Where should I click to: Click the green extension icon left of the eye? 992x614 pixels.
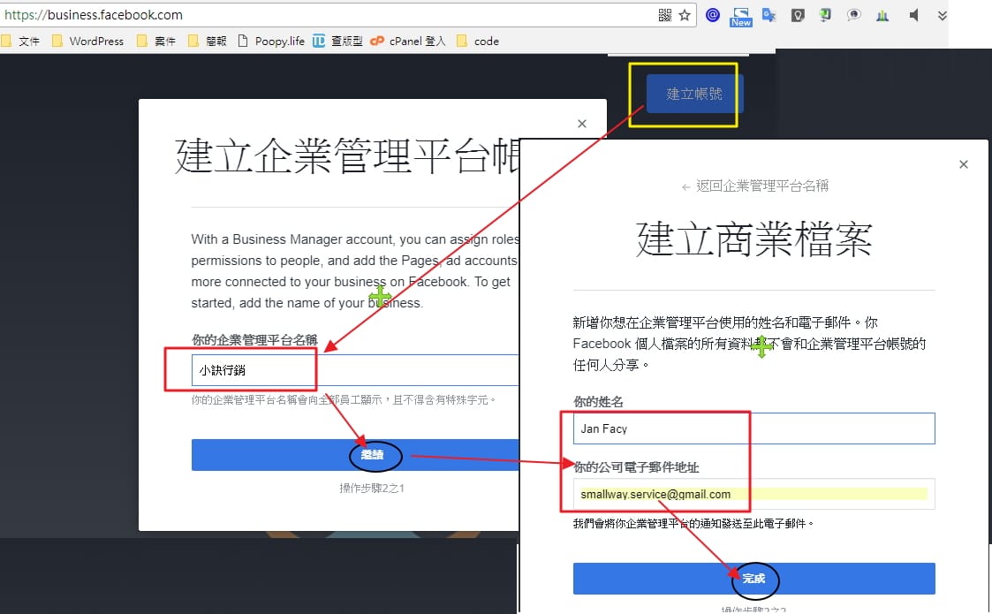click(826, 15)
